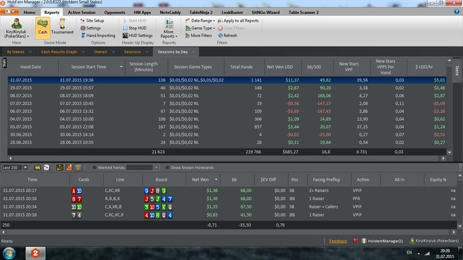463x260 pixels.
Task: Toggle Marked hands checkbox
Action: pos(94,168)
